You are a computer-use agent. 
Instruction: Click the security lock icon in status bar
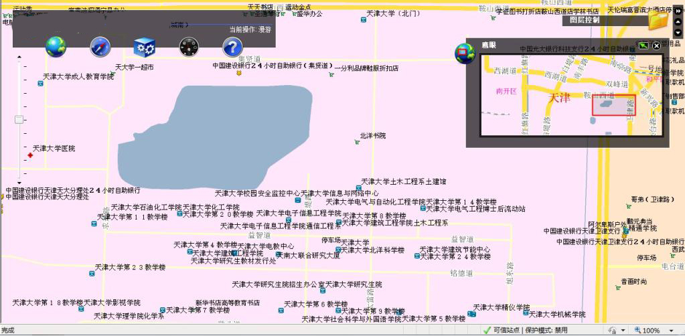613,331
